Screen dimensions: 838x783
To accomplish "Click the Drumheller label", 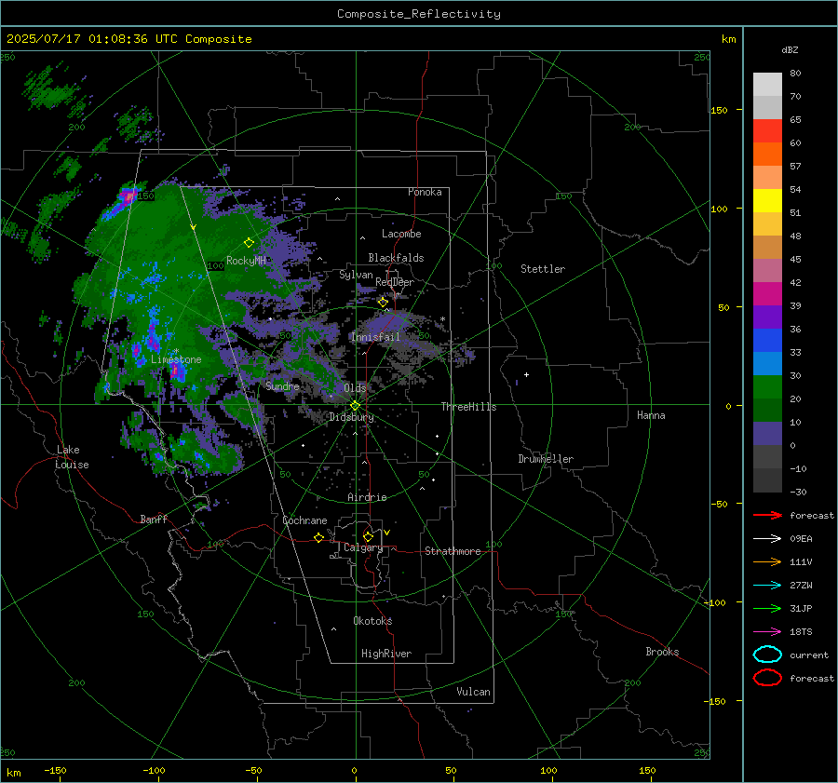I will [x=546, y=459].
